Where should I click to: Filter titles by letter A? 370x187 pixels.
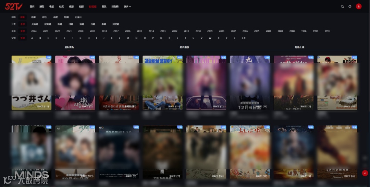coord(32,38)
